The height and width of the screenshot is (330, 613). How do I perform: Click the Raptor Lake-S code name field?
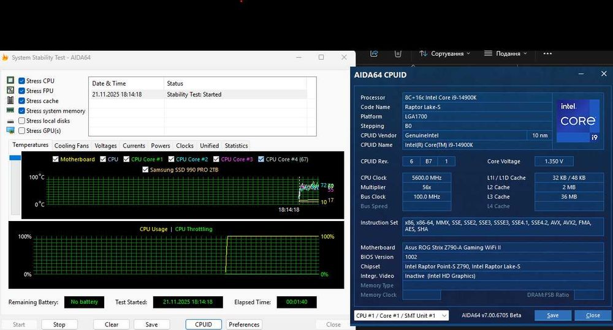(x=477, y=107)
